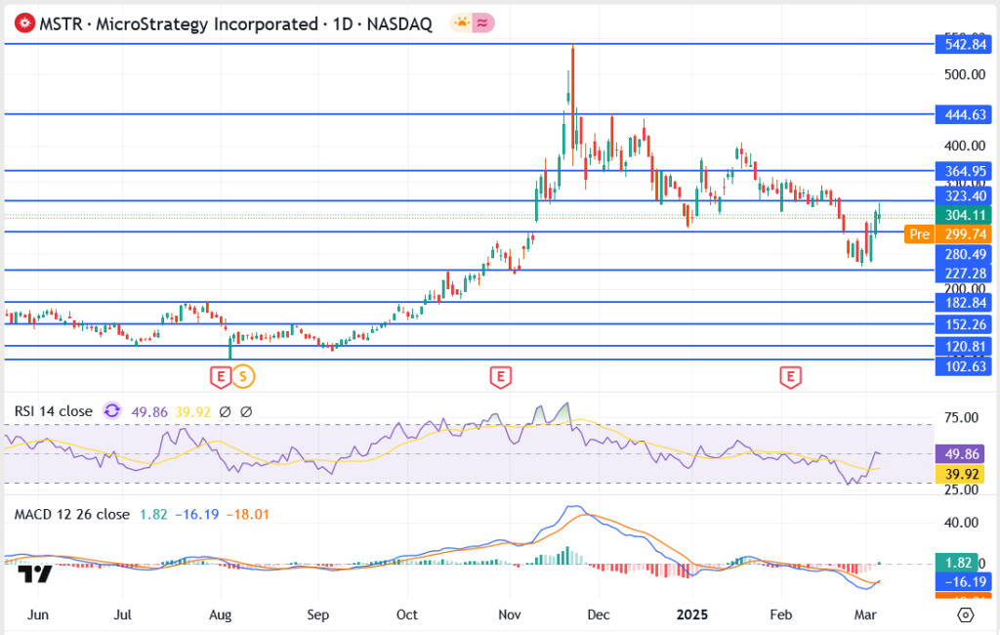This screenshot has height=635, width=1000.
Task: Select the February earnings E marker
Action: pyautogui.click(x=789, y=376)
